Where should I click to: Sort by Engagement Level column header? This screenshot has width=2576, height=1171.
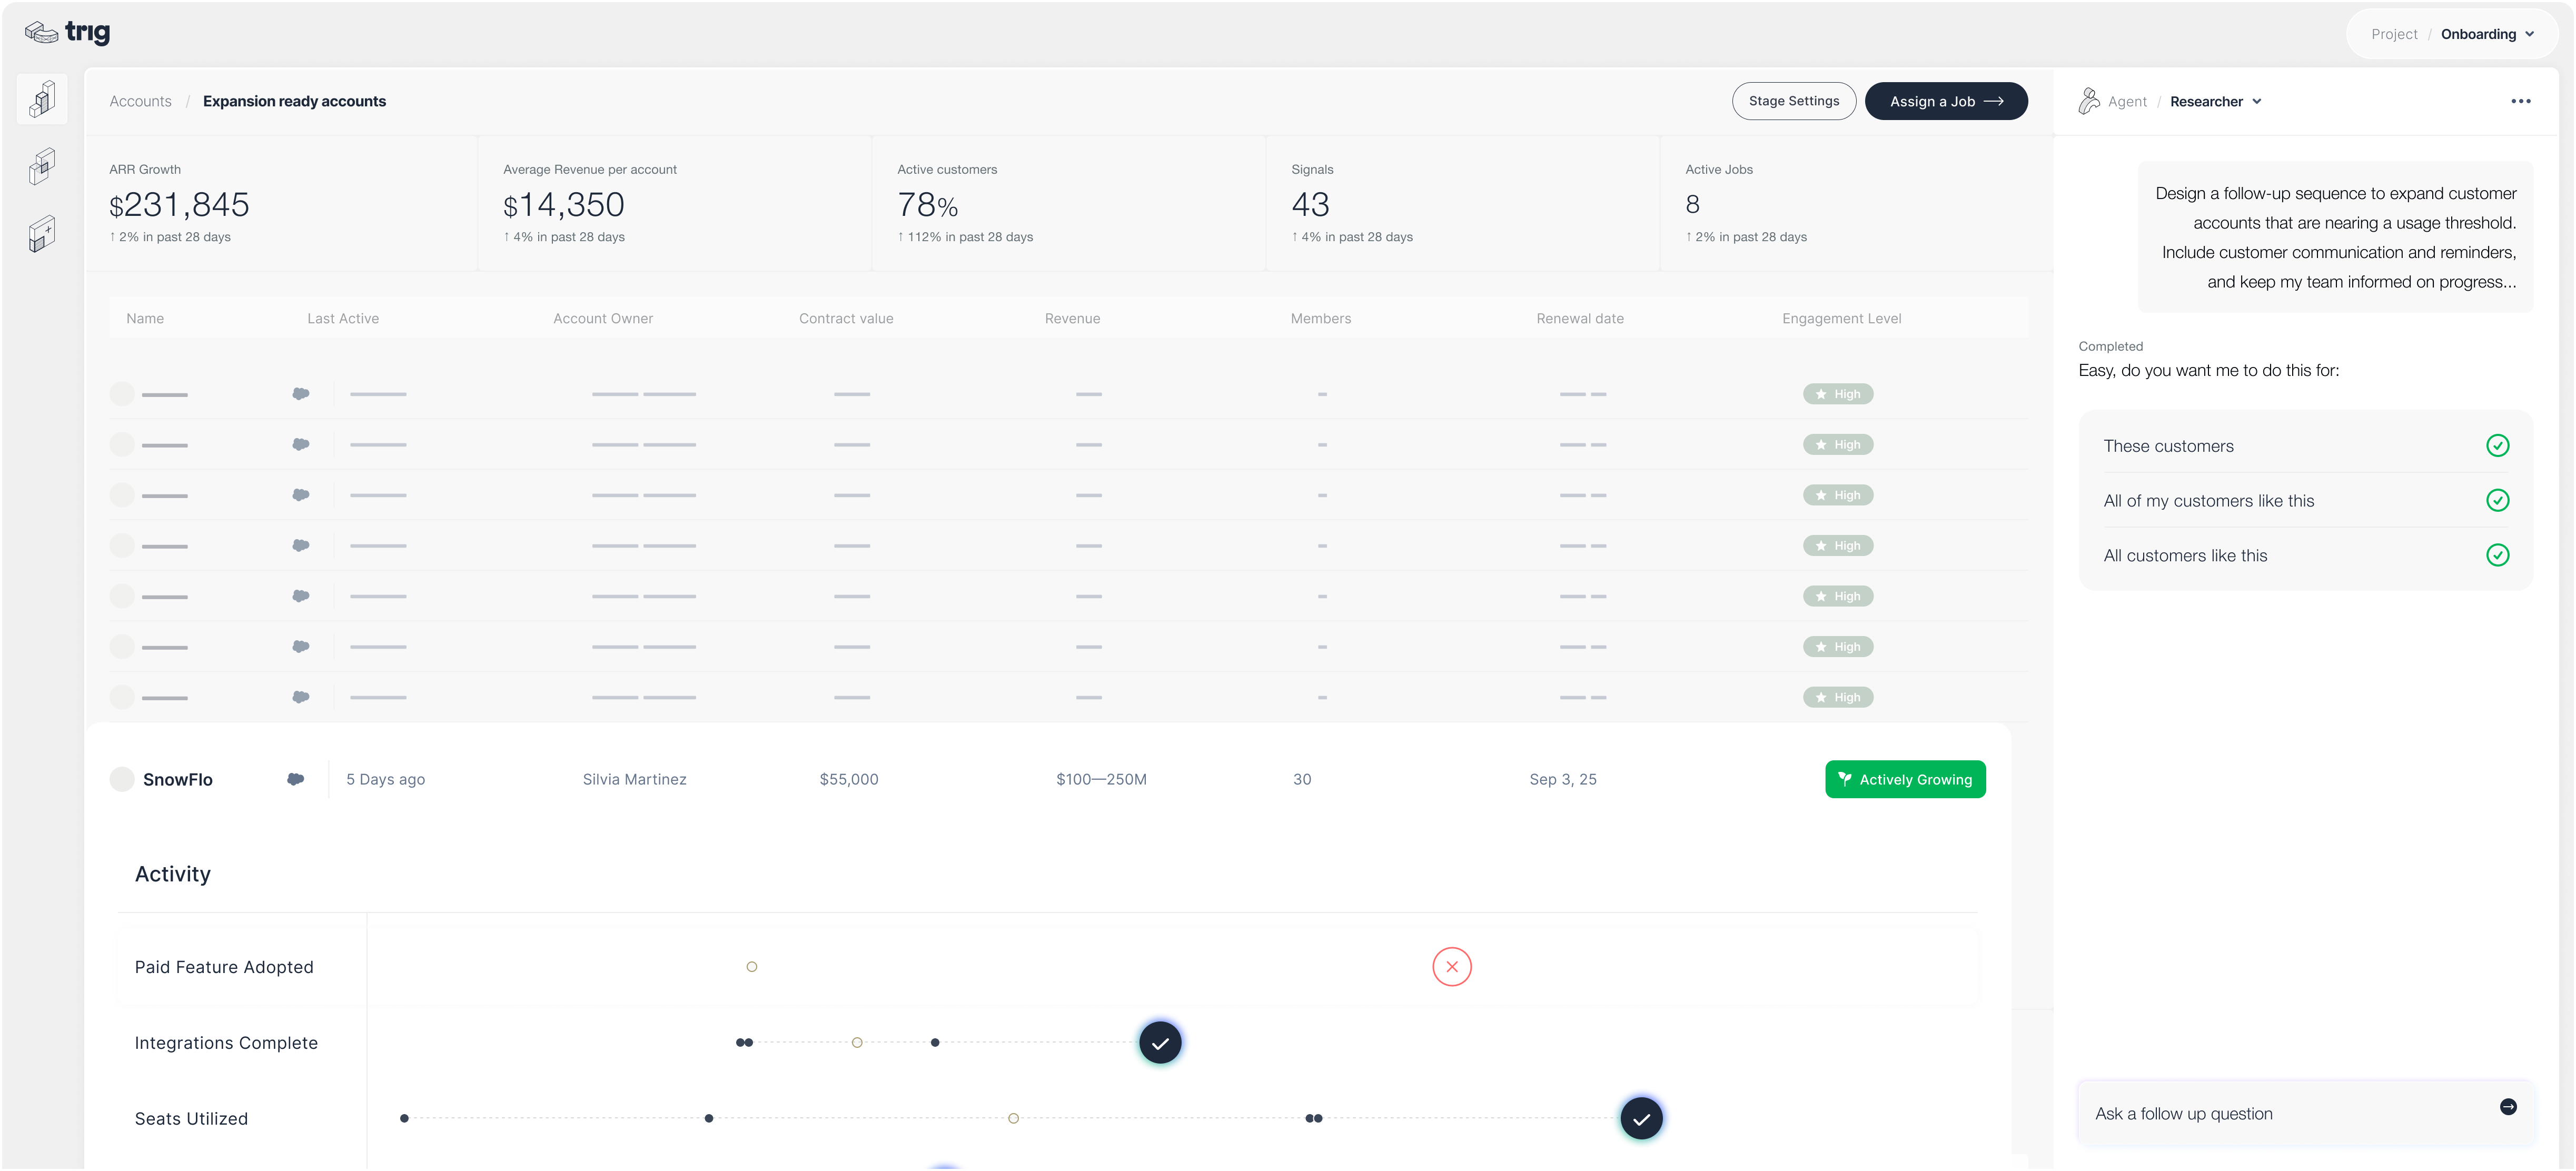tap(1841, 318)
